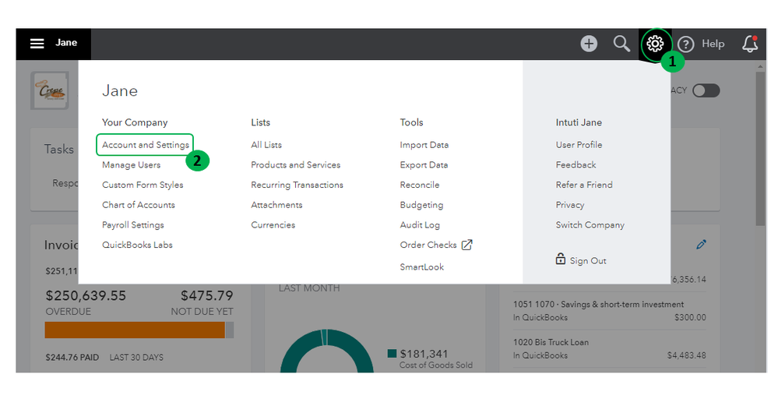Click the $181,341 expense figure
778x406 pixels.
pos(424,354)
